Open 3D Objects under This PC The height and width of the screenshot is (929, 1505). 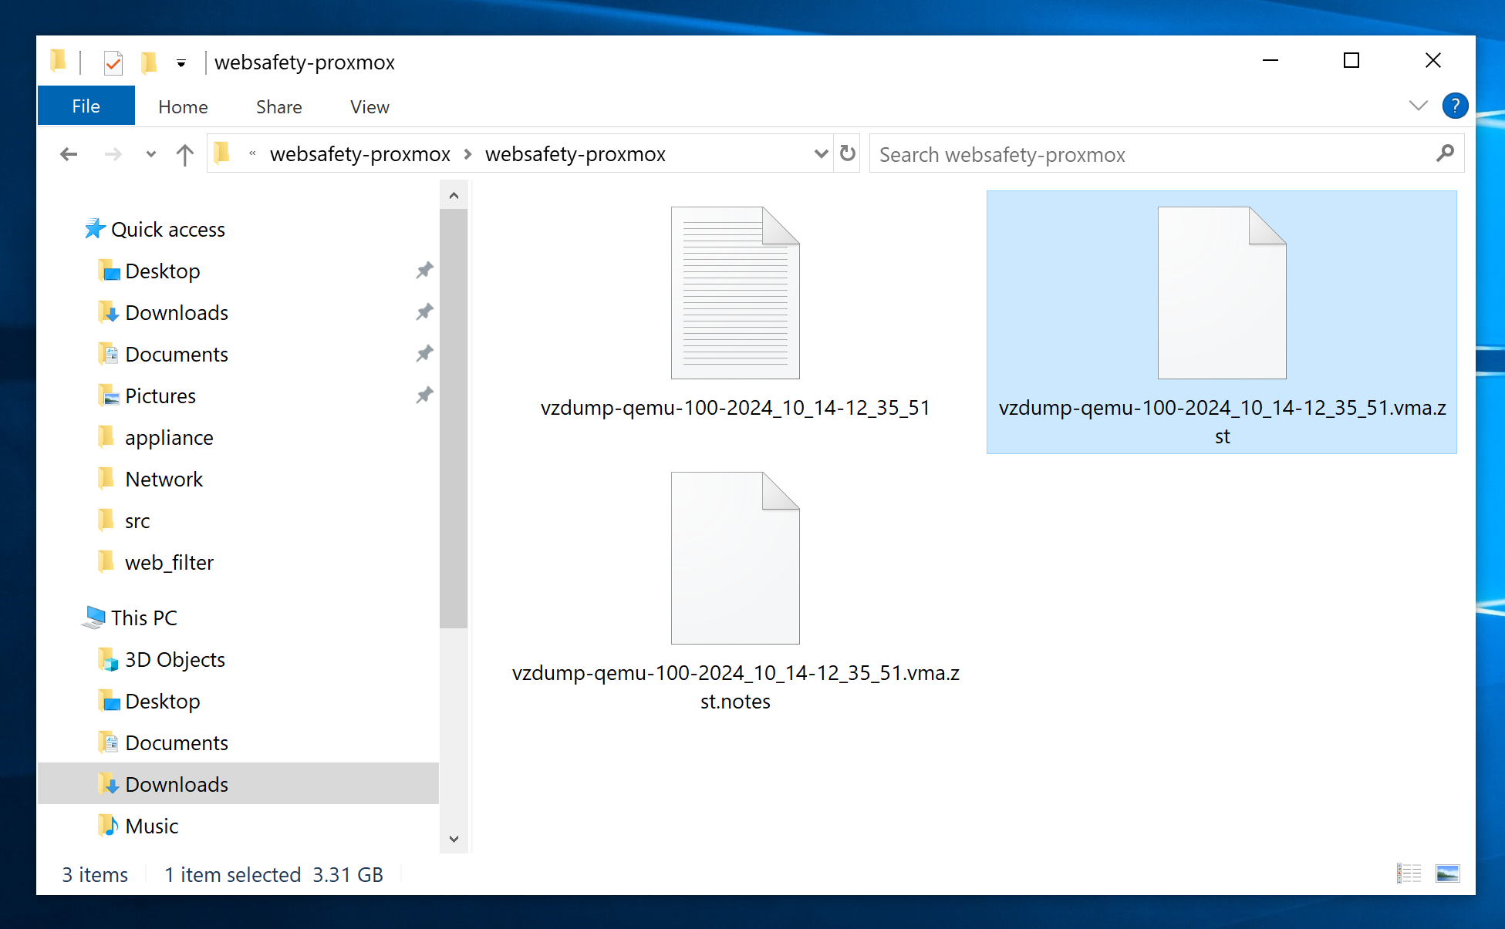point(175,660)
